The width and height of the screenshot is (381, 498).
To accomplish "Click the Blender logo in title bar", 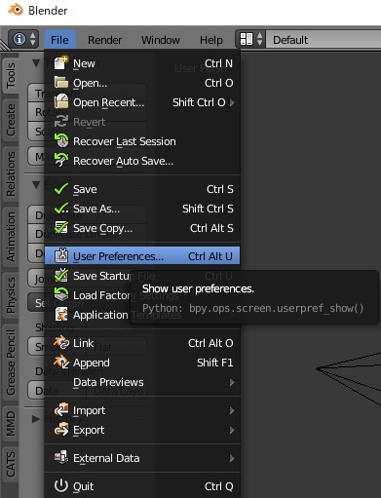I will (15, 10).
